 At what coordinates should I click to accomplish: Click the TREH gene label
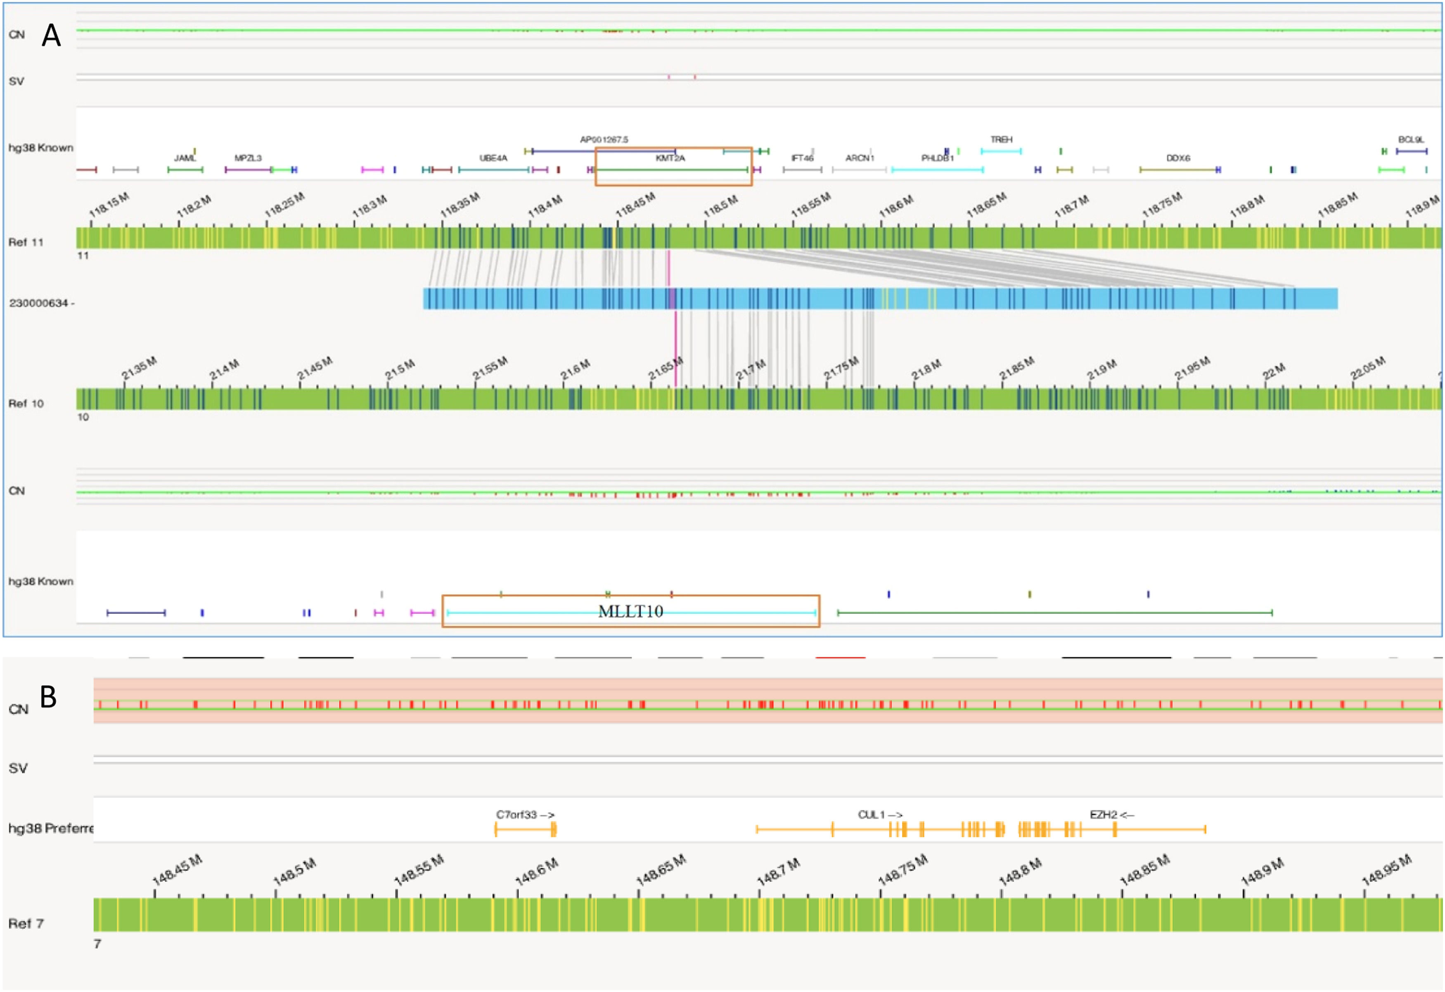point(1001,140)
